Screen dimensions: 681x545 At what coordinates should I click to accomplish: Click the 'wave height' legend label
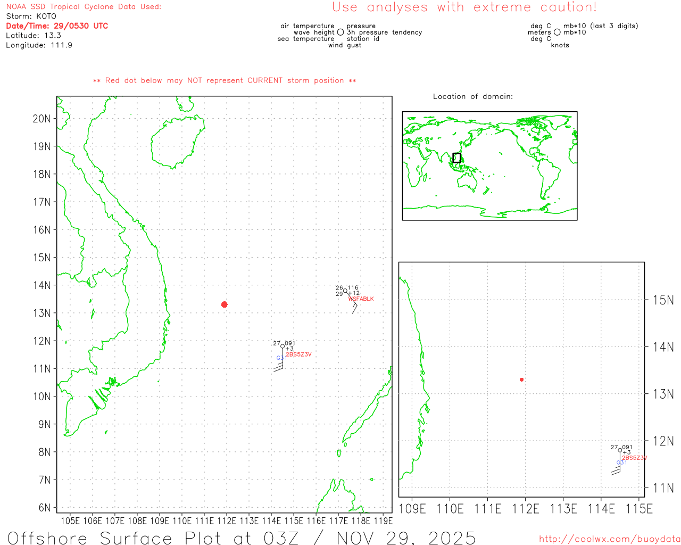pyautogui.click(x=314, y=32)
